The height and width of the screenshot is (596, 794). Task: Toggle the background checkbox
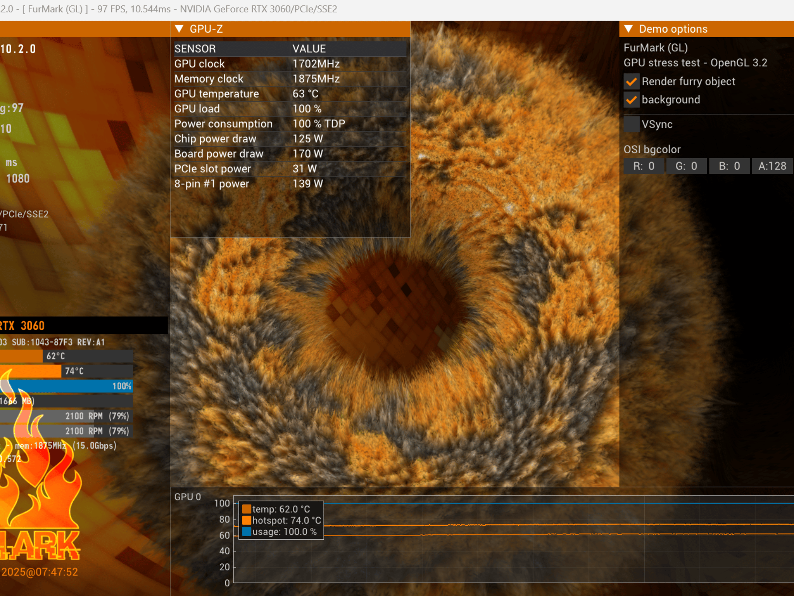[631, 100]
